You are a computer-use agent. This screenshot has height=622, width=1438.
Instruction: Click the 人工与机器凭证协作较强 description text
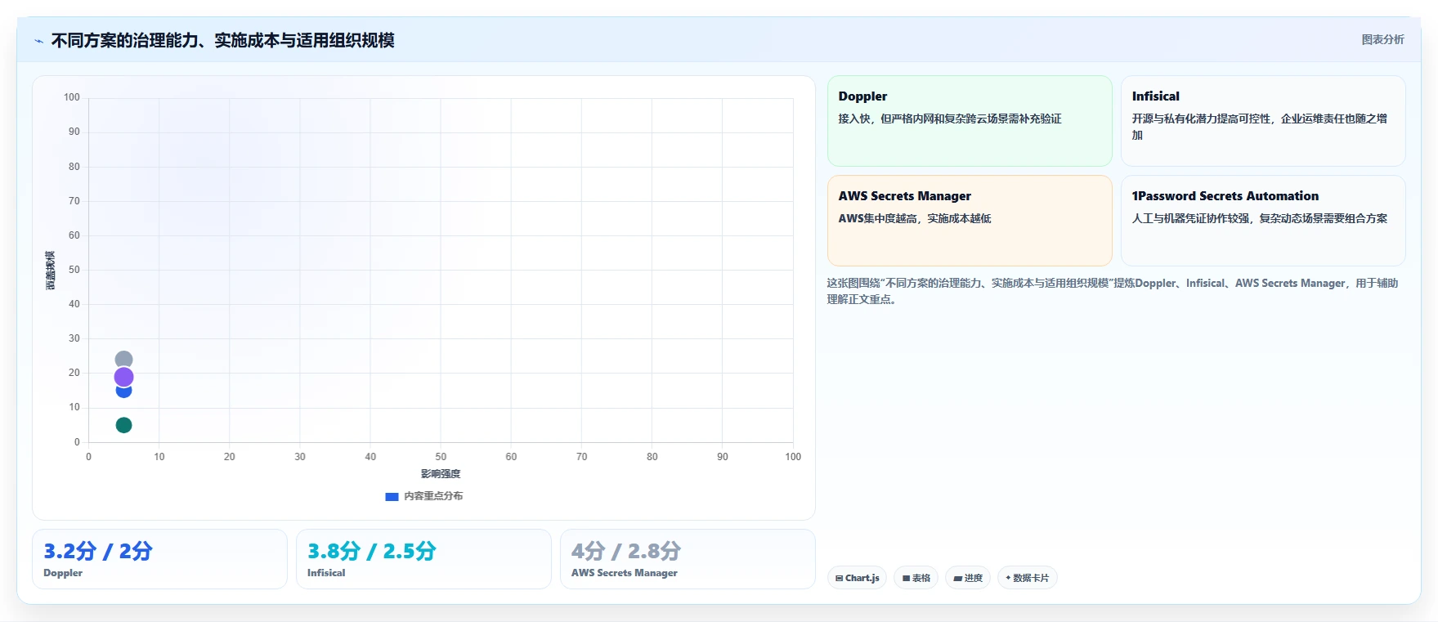1259,219
